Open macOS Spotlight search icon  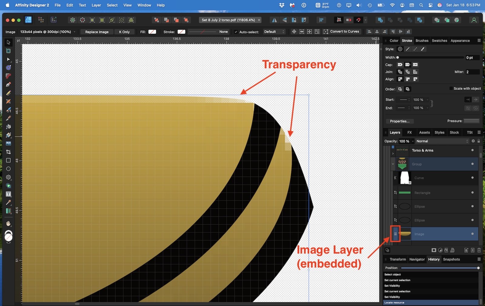[421, 5]
